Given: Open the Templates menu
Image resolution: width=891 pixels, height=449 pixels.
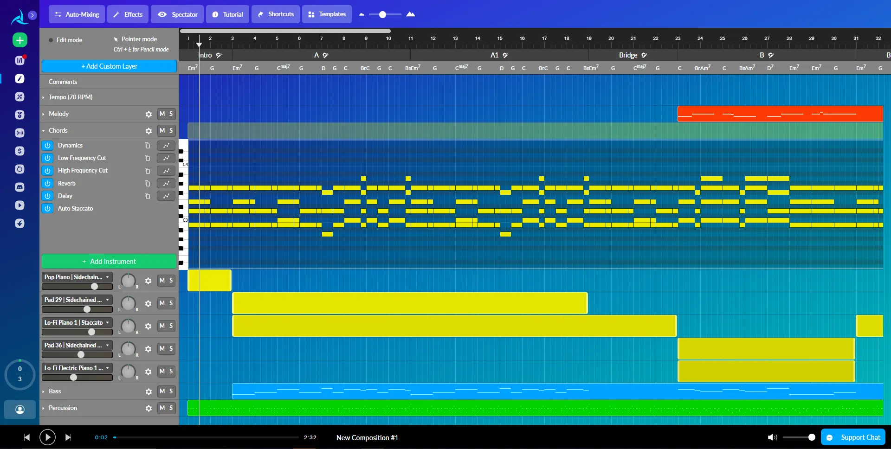Looking at the screenshot, I should [x=327, y=14].
